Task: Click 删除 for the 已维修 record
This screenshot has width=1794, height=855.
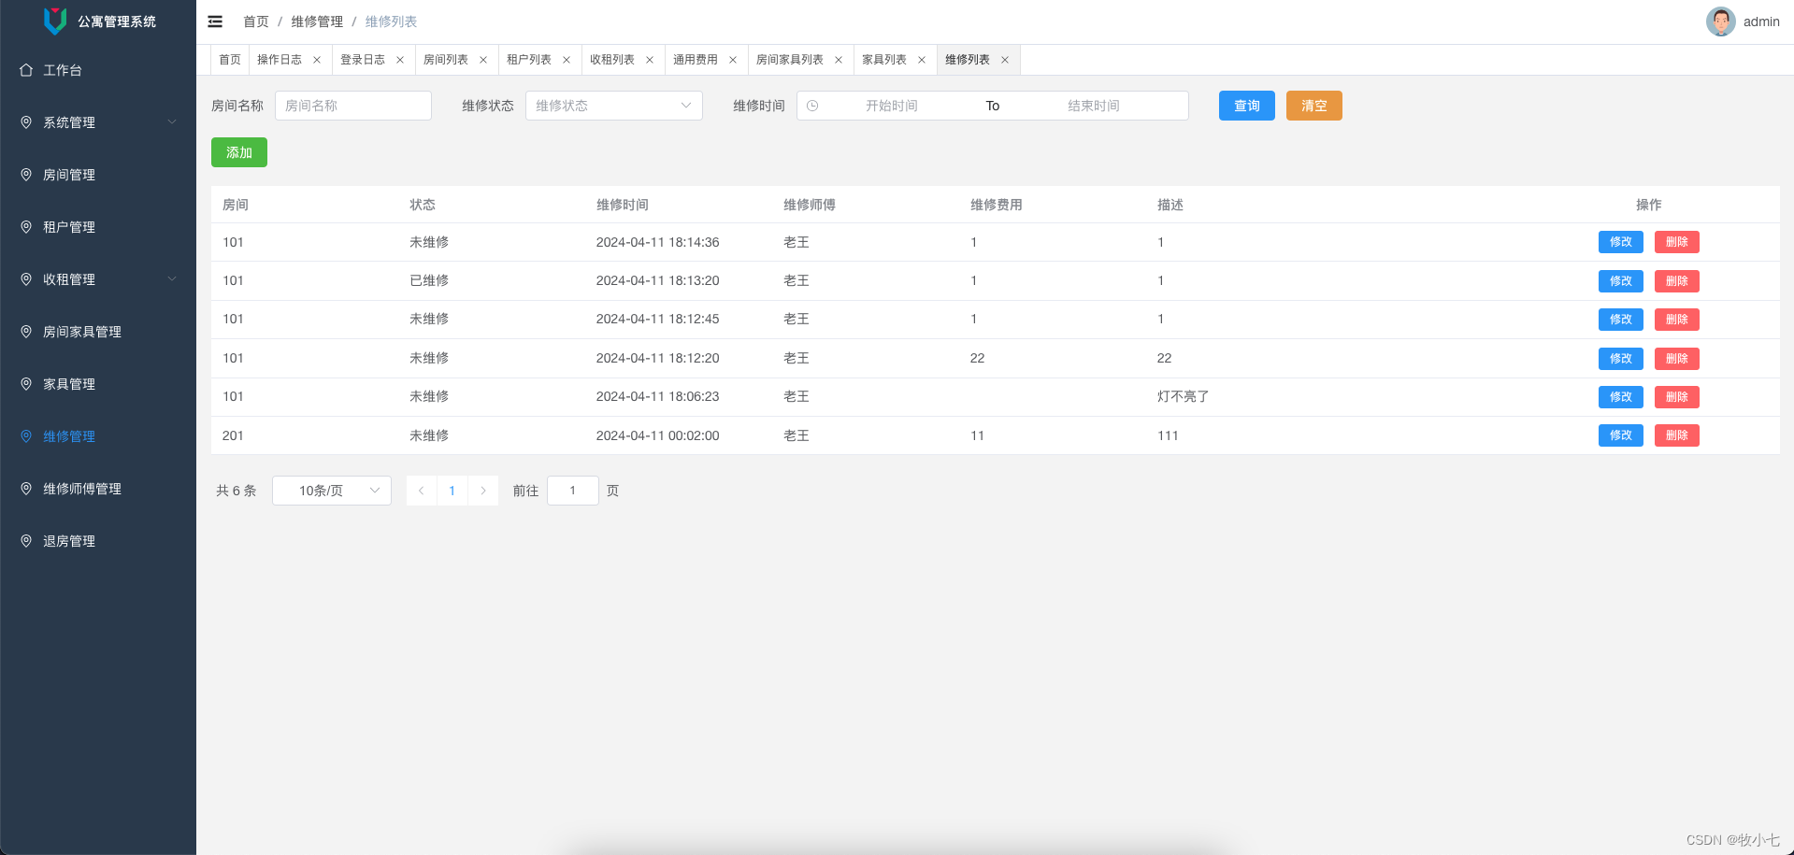Action: [x=1677, y=281]
